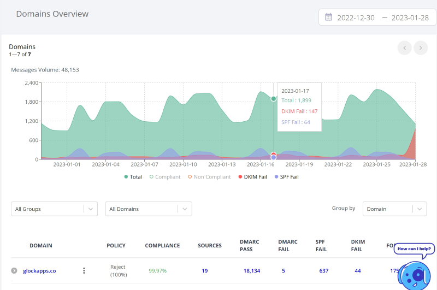This screenshot has width=437, height=290.
Task: Go to previous domains page arrow
Action: point(404,48)
